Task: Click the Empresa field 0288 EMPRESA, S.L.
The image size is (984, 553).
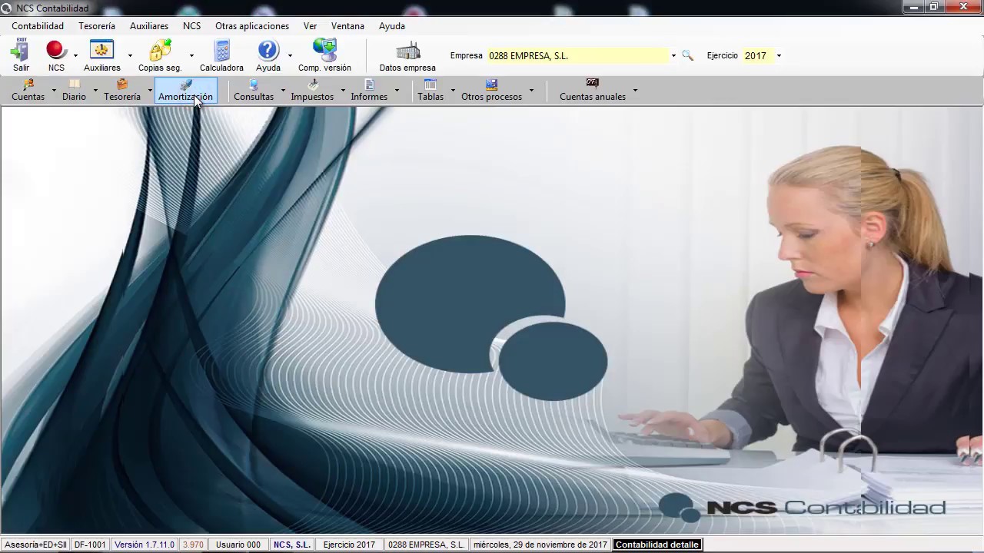Action: coord(577,55)
